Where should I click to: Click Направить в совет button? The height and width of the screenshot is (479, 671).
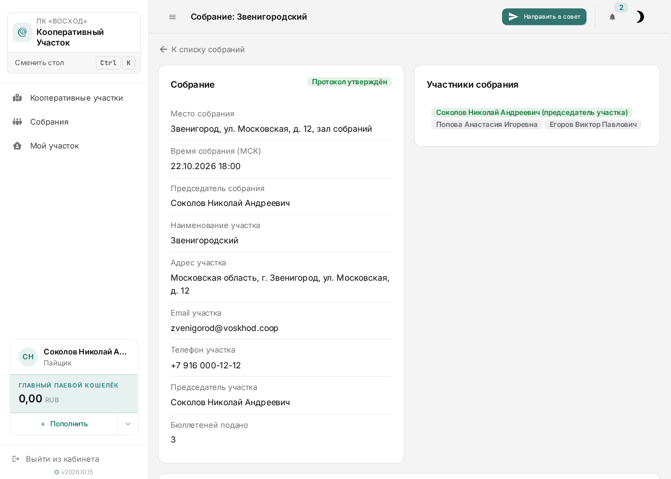click(544, 17)
